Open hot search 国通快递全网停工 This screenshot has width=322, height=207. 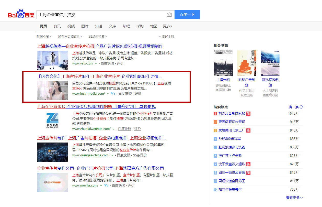232,181
